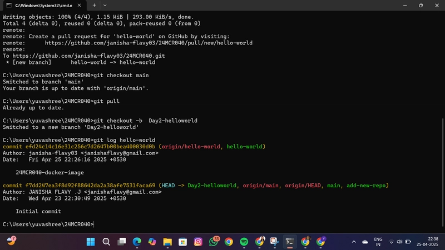Viewport: 445px width, 250px height.
Task: Open the volume speaker icon
Action: point(399,242)
